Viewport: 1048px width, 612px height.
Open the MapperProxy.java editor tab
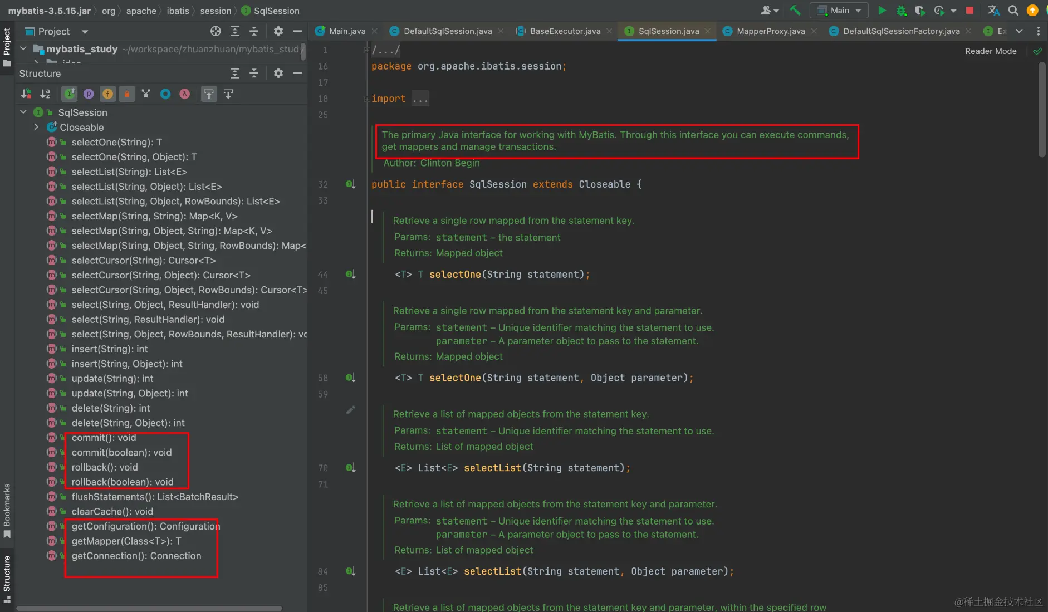tap(770, 31)
